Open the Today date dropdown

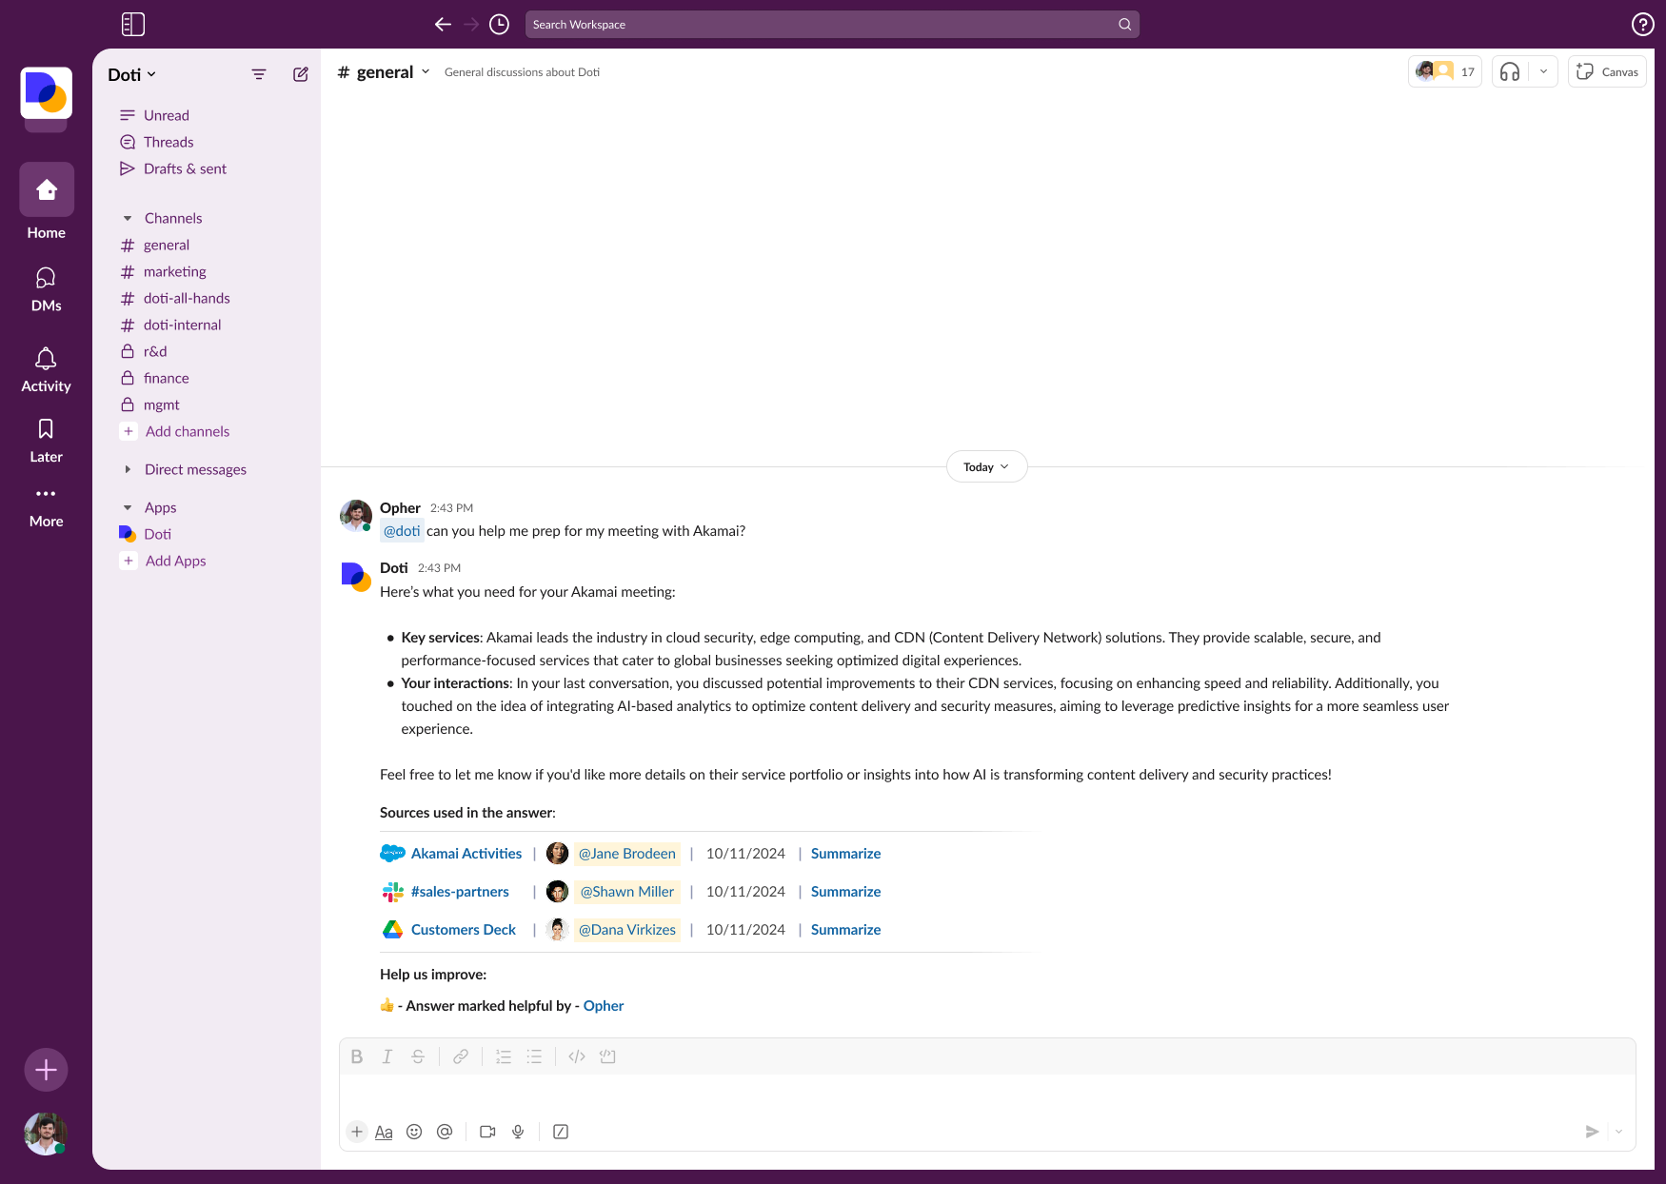click(986, 467)
